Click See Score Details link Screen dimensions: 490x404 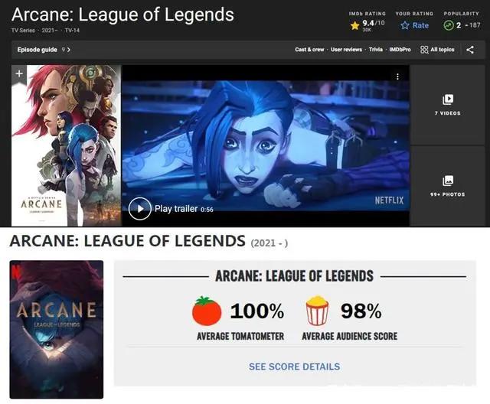[294, 367]
